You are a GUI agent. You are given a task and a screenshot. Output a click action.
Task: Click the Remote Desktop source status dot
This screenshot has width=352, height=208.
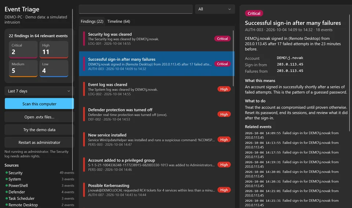[x=7, y=205]
